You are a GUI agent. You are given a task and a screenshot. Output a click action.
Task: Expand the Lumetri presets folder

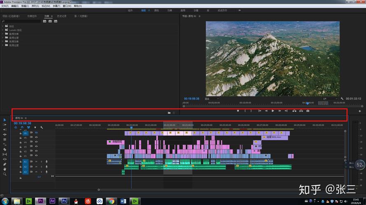click(x=2, y=30)
